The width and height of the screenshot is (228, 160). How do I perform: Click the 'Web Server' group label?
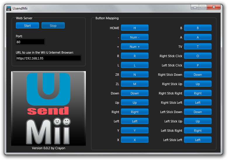tap(24, 18)
